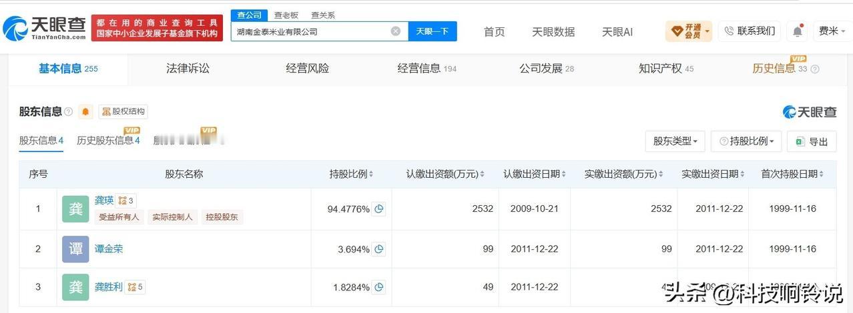
Task: Click the 3.694% share value
Action: click(354, 250)
